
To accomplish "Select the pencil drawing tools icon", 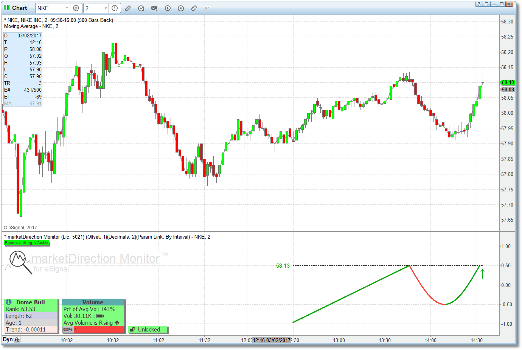I will pyautogui.click(x=128, y=8).
